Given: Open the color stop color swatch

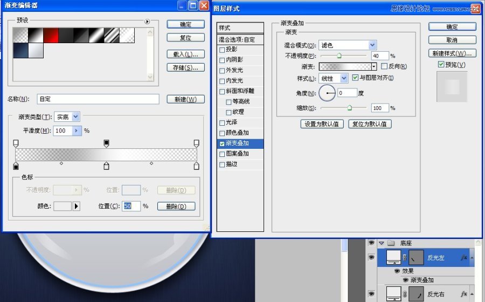Looking at the screenshot, I should click(63, 206).
